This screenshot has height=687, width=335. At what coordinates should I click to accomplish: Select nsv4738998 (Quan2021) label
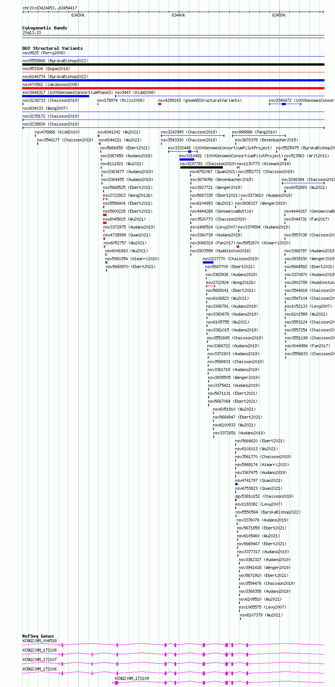tap(127, 235)
